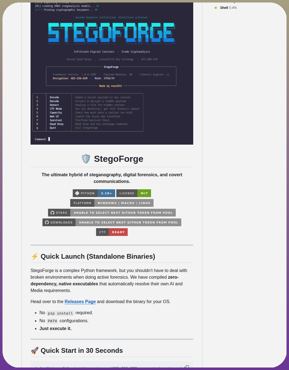Click the rocket icon by Quick Start
This screenshot has width=289, height=370.
point(35,351)
